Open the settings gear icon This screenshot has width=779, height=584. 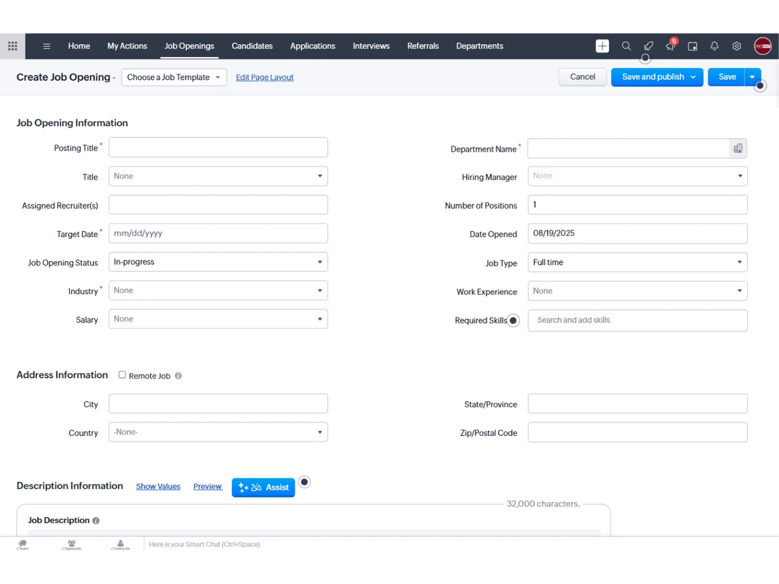[x=737, y=46]
